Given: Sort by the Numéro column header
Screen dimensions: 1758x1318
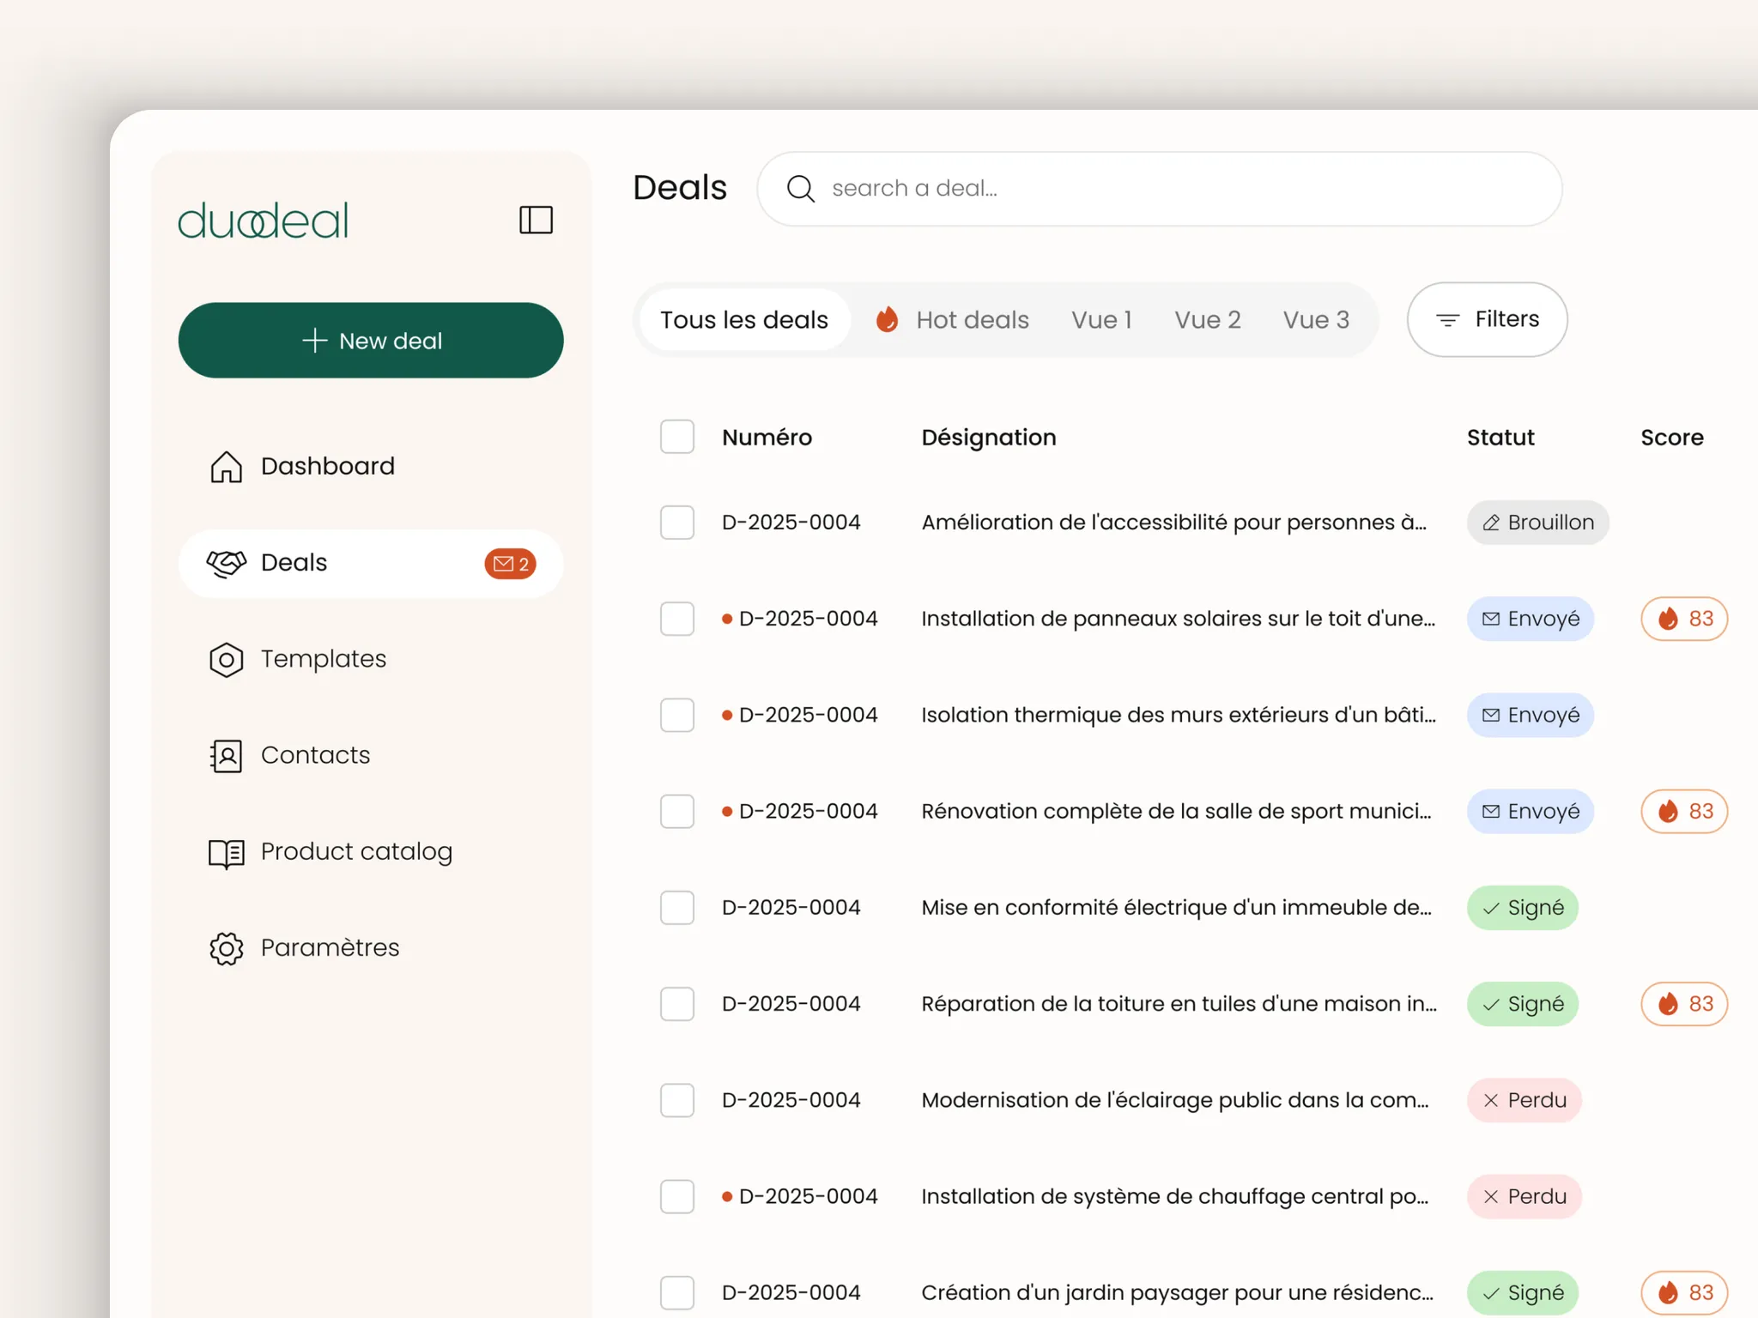Looking at the screenshot, I should 767,438.
